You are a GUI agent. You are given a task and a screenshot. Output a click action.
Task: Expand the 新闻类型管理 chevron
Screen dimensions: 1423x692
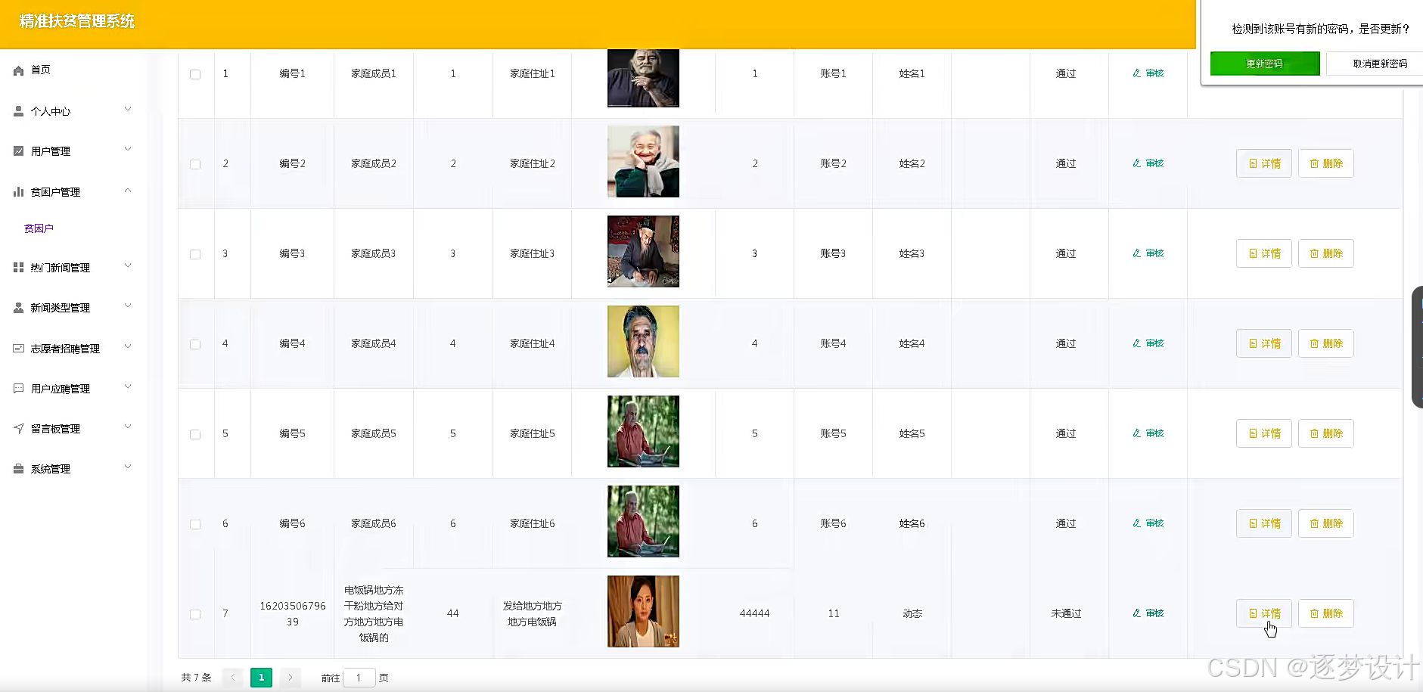(128, 306)
